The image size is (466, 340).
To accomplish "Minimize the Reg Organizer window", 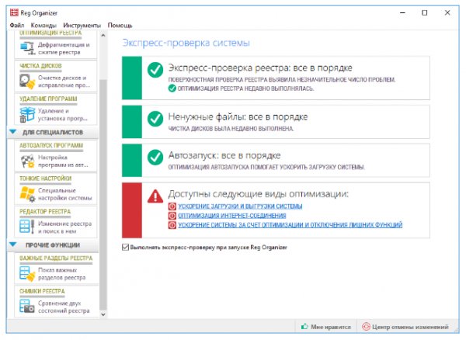I will point(402,12).
